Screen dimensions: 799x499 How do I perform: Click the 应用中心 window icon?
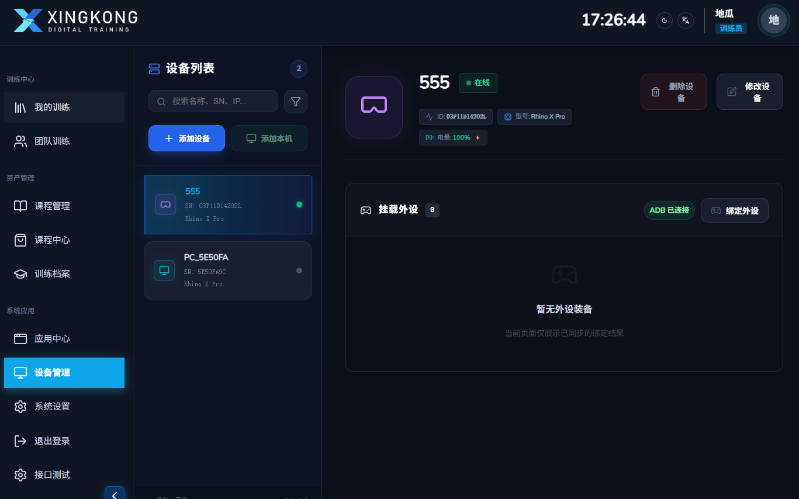(x=20, y=339)
